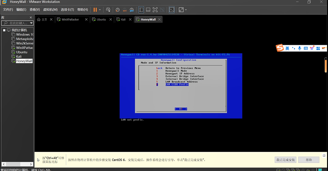328x171 pixels.
Task: Open the 选项卡(T) menu
Action: click(x=67, y=10)
